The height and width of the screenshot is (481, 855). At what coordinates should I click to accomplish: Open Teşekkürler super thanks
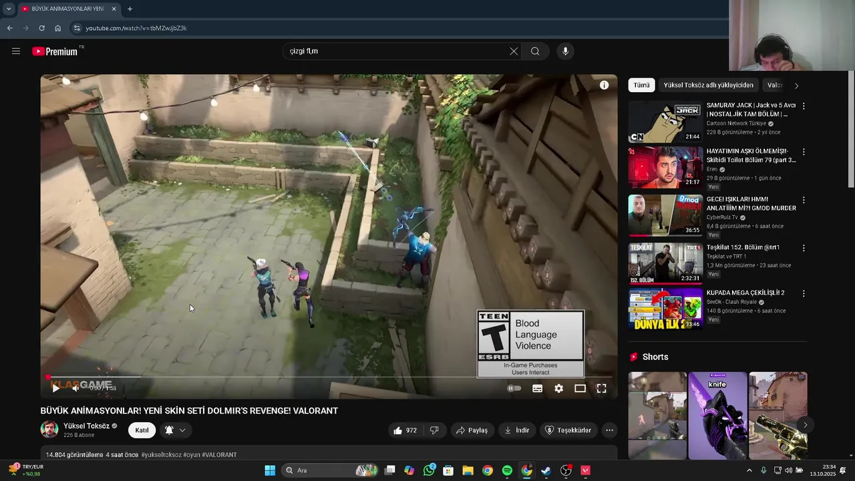tap(568, 430)
